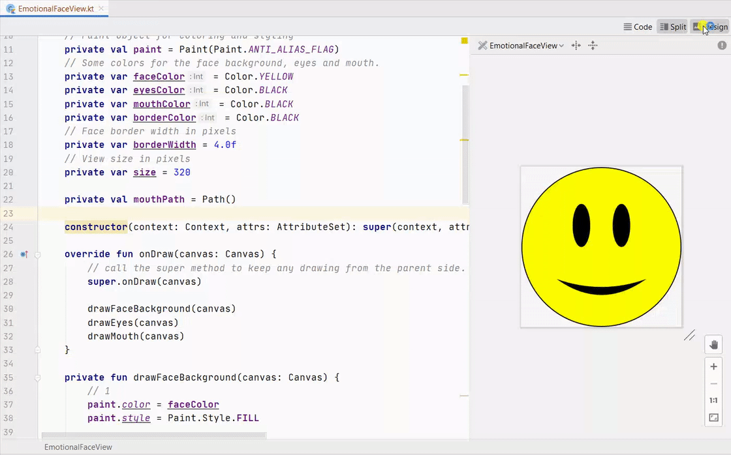Click borderColor variable on line 16

tap(164, 117)
